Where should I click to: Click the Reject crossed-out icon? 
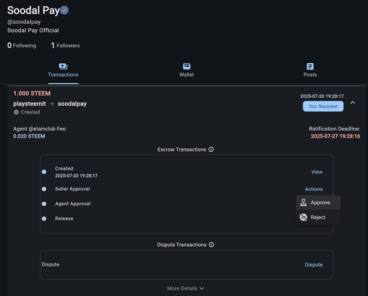303,217
